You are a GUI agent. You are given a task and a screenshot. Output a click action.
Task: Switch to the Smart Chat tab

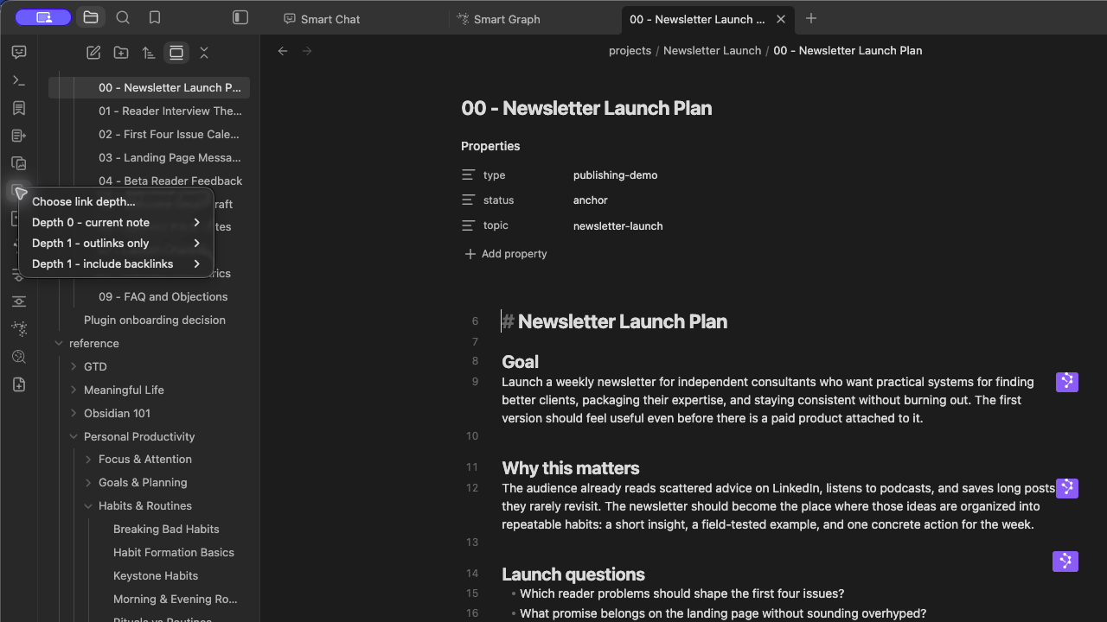click(x=362, y=19)
